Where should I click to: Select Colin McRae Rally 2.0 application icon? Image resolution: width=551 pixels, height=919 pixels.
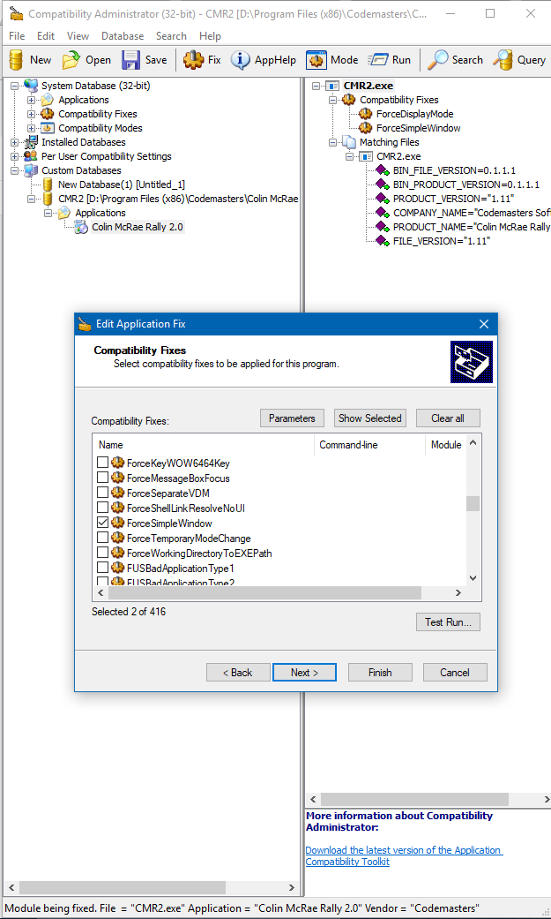click(x=81, y=227)
